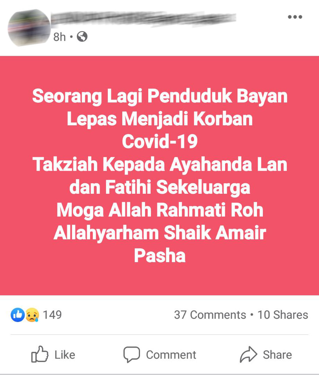Open the red background text post

pyautogui.click(x=159, y=175)
